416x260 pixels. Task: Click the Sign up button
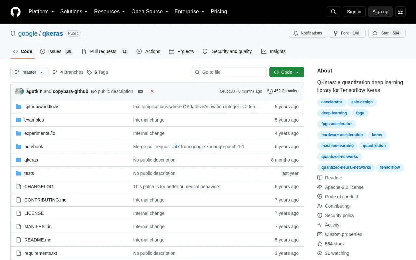point(380,12)
